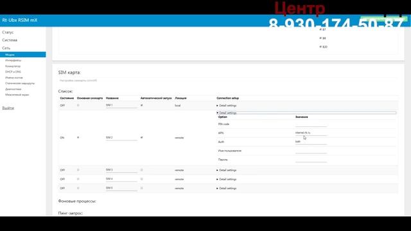Viewport: 411px width, 231px height.
Task: Focus the Пароль value field
Action: (311, 160)
